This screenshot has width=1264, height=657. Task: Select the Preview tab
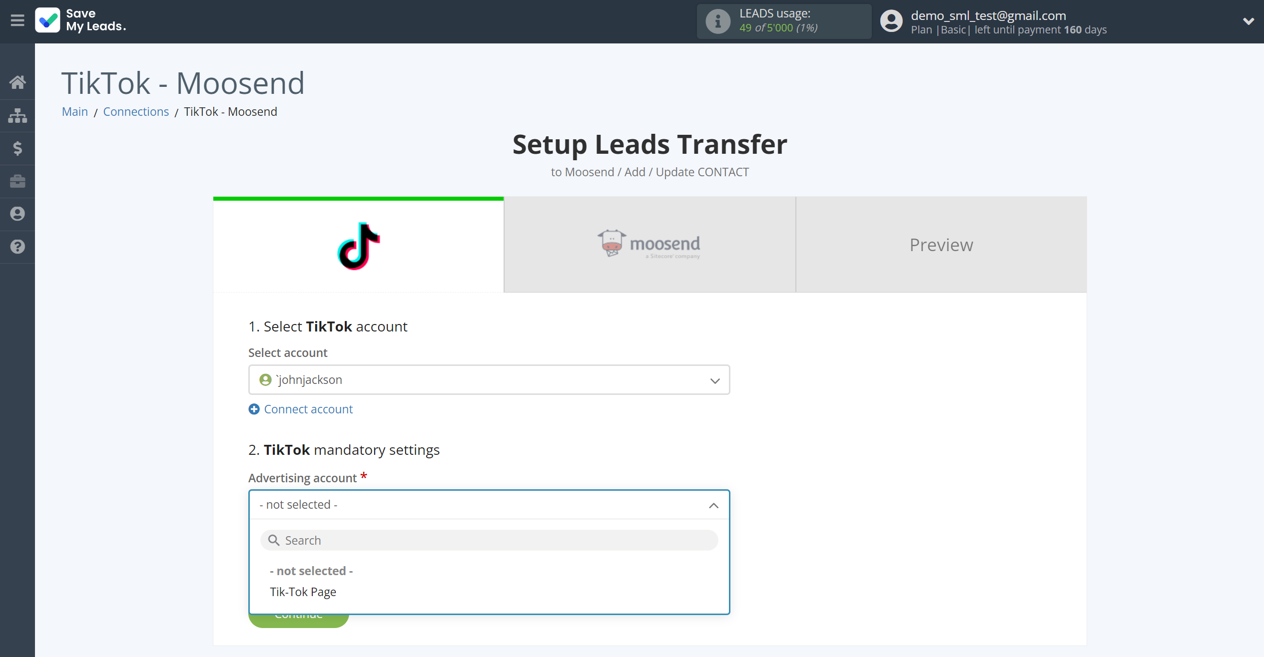(941, 245)
